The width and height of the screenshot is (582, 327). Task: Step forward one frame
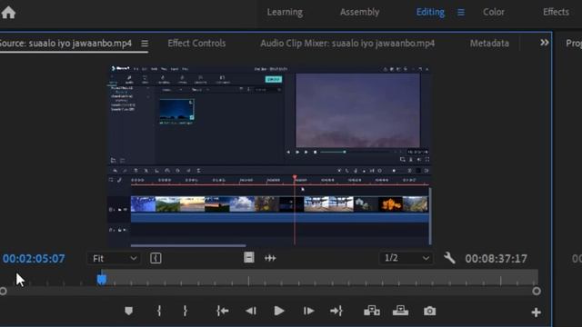(308, 311)
